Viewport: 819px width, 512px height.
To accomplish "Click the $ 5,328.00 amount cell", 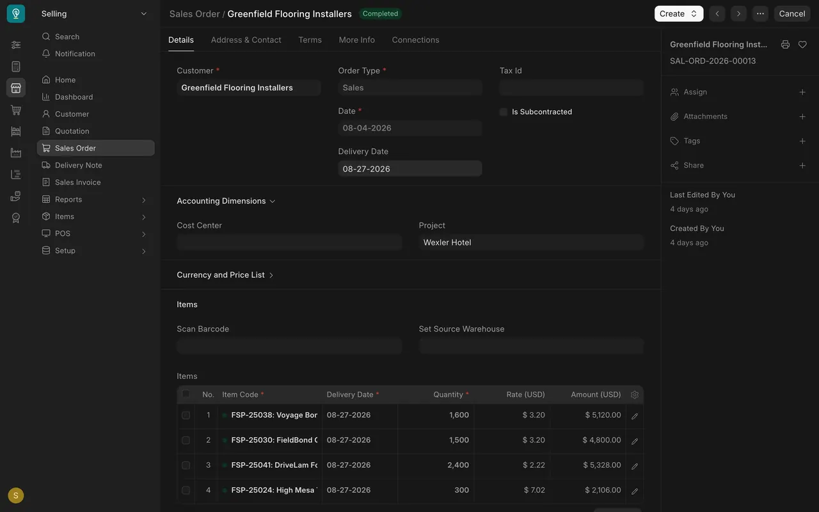I will (x=588, y=465).
